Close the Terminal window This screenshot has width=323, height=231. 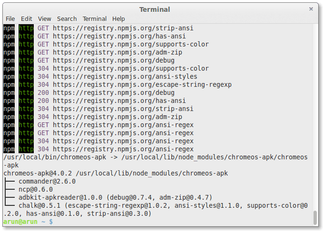point(311,9)
